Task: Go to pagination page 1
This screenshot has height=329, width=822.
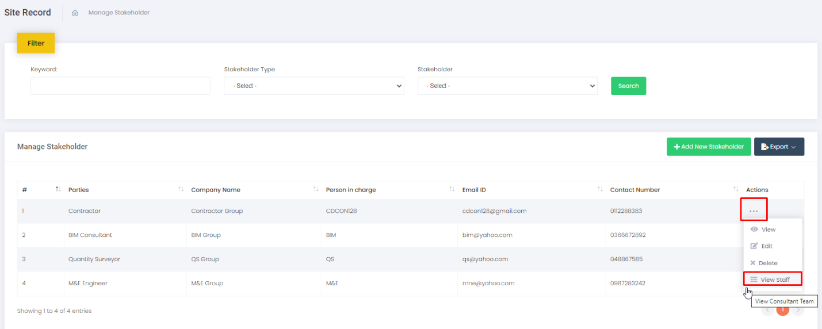Action: [782, 310]
